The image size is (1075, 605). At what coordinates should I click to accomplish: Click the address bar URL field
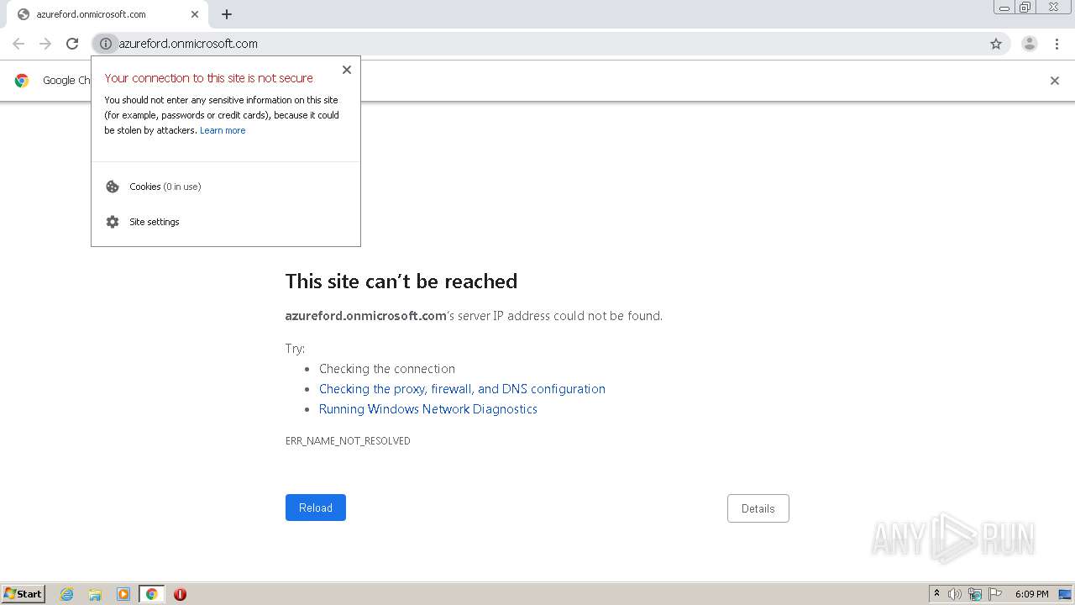point(550,44)
